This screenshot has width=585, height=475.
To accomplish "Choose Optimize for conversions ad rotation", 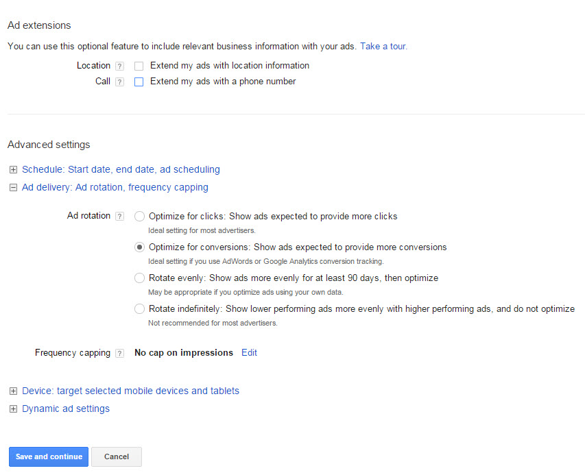I will [x=140, y=247].
